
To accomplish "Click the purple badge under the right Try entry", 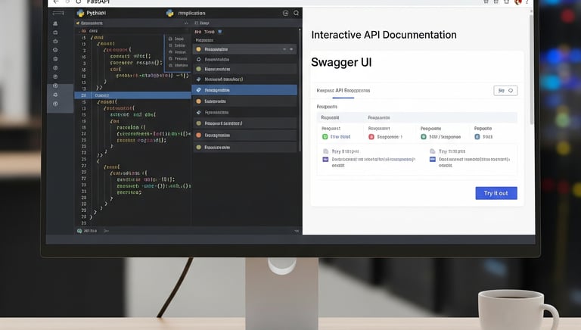I will click(433, 160).
